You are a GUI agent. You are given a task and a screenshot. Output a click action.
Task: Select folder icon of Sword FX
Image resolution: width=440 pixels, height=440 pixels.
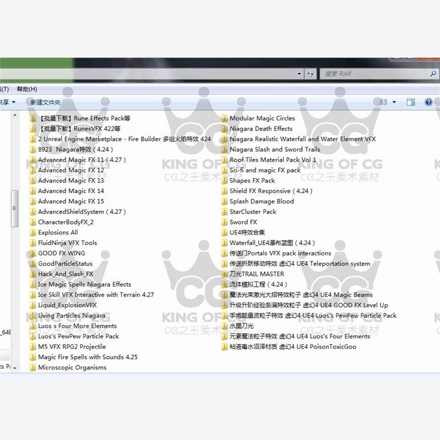(224, 222)
